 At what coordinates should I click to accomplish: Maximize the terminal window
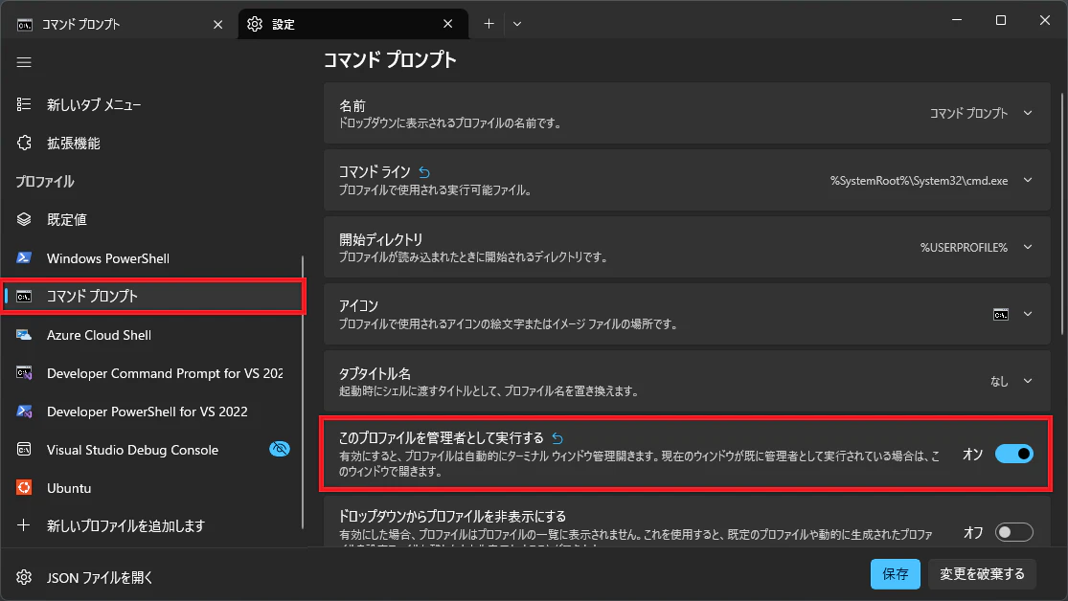click(1001, 20)
